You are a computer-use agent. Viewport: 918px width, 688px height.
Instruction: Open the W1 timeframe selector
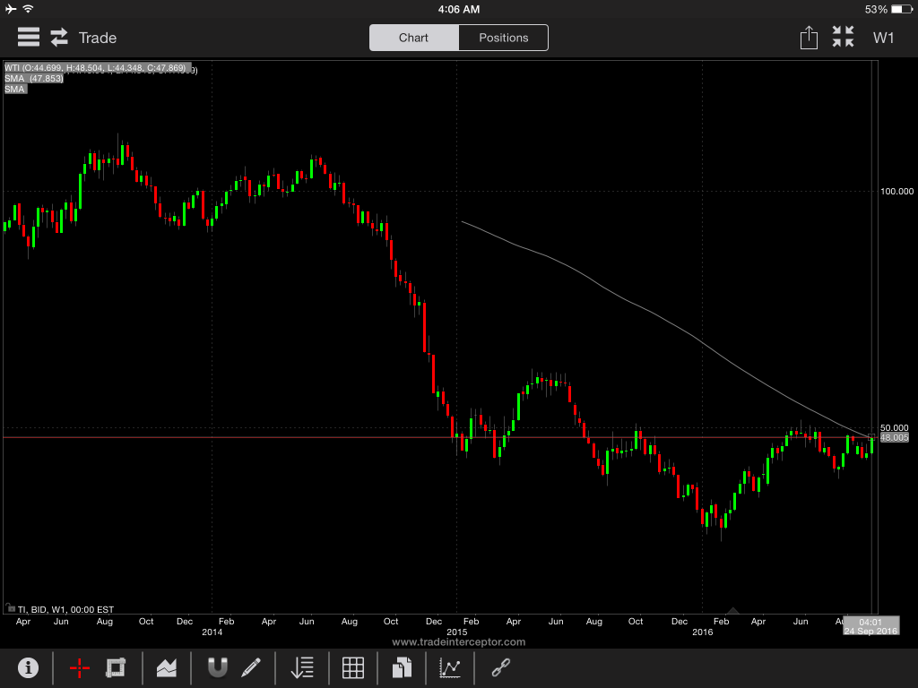883,38
